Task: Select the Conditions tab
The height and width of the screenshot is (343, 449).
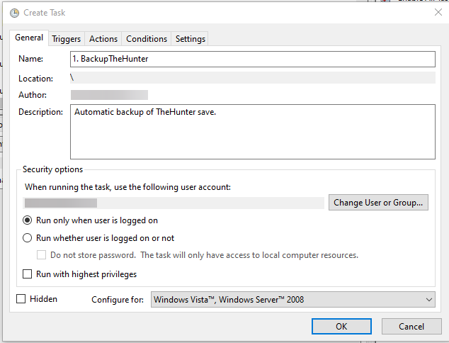Action: tap(147, 39)
